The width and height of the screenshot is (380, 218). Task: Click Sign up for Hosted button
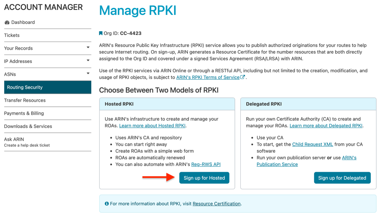pyautogui.click(x=204, y=178)
